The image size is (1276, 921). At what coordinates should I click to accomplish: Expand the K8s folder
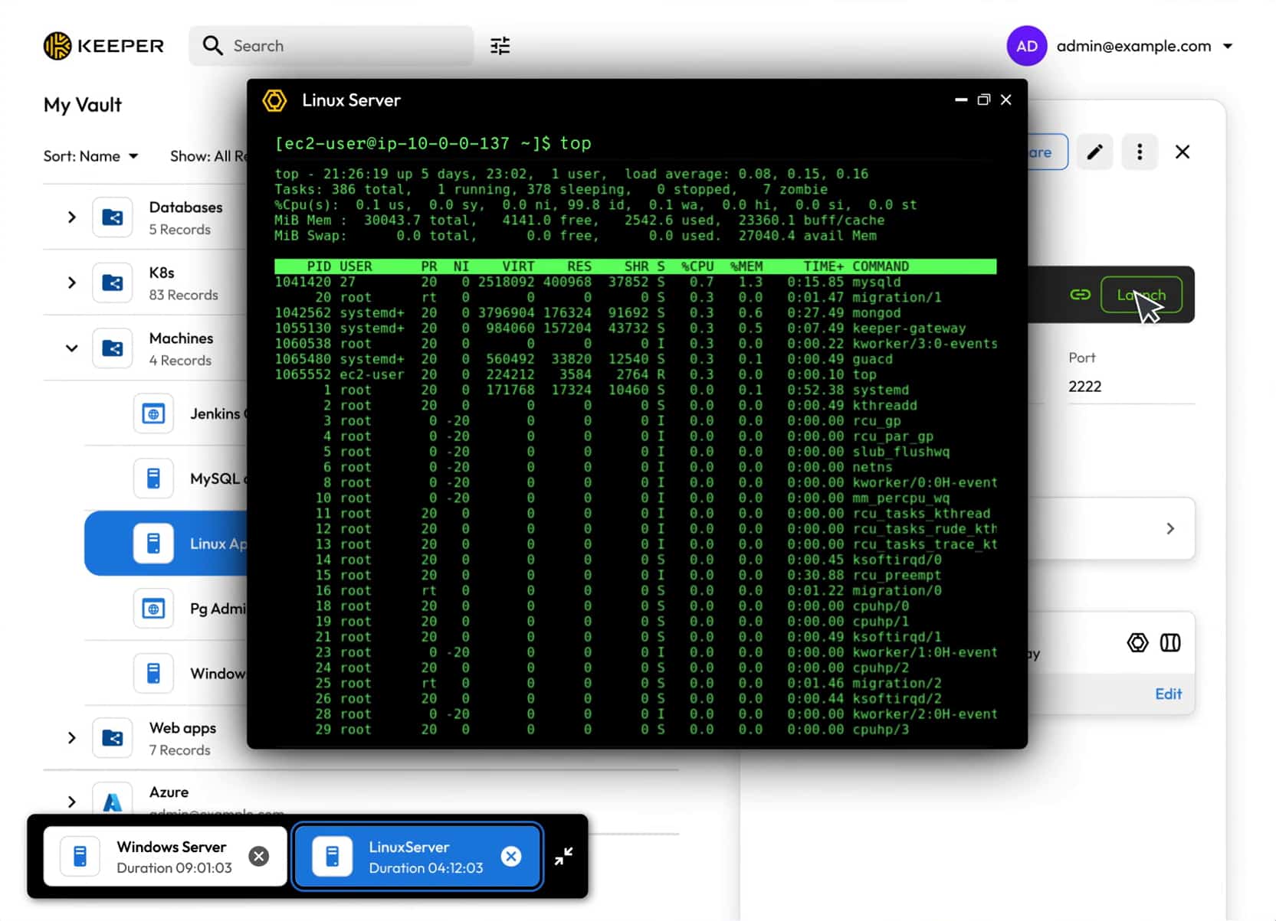point(71,283)
